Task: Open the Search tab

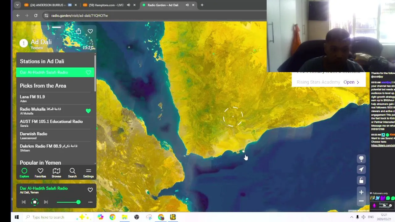Action: (x=73, y=173)
